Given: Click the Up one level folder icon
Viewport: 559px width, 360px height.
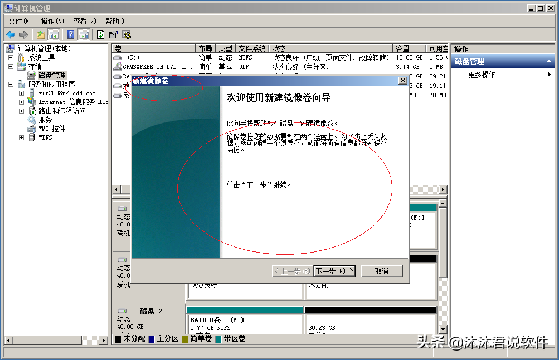Looking at the screenshot, I should [x=41, y=34].
